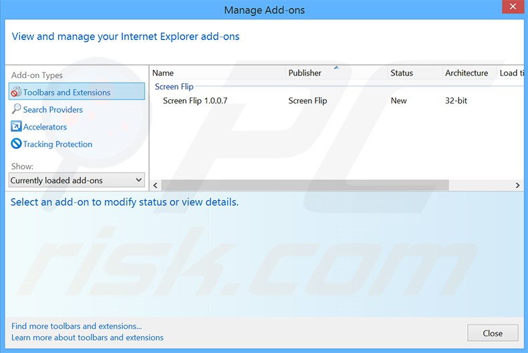Image resolution: width=528 pixels, height=353 pixels.
Task: Open Find more toolbars and extensions link
Action: click(77, 326)
